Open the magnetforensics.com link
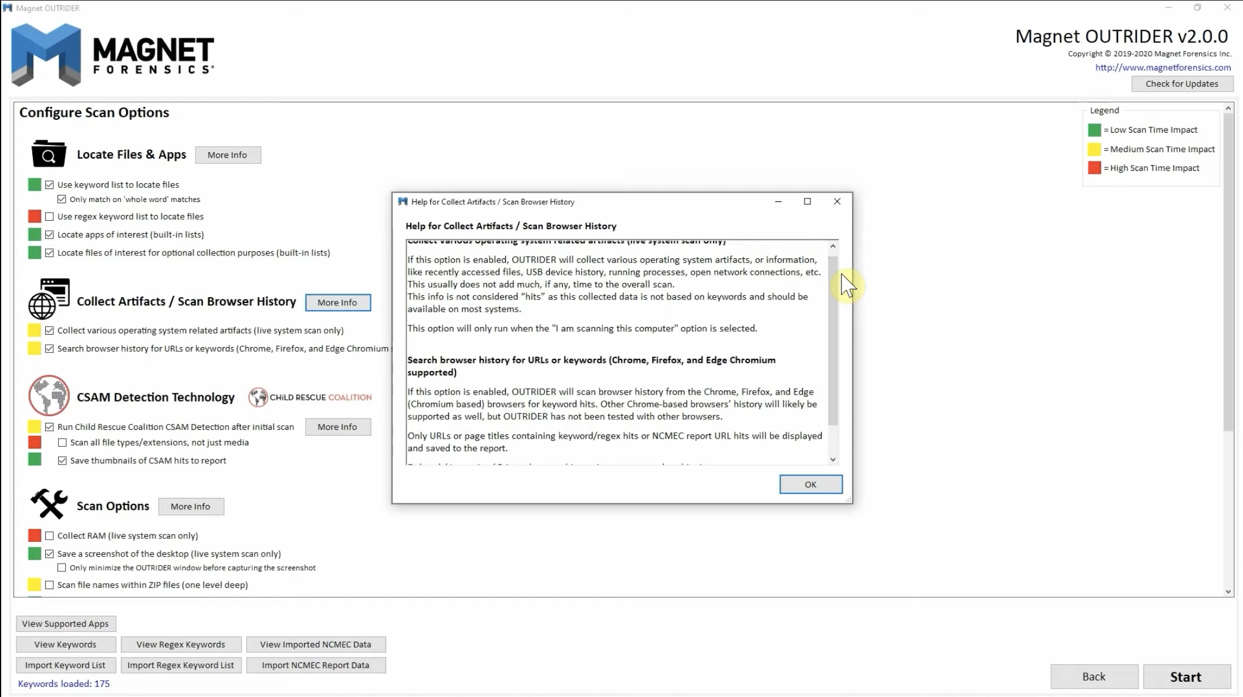This screenshot has width=1243, height=697. (x=1163, y=68)
